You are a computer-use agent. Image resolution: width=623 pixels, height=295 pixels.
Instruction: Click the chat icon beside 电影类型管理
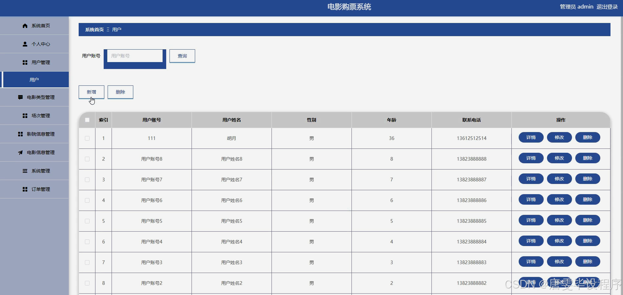(x=20, y=97)
